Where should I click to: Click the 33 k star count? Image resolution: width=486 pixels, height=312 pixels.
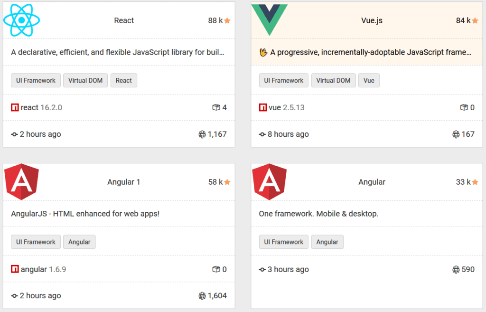point(463,182)
